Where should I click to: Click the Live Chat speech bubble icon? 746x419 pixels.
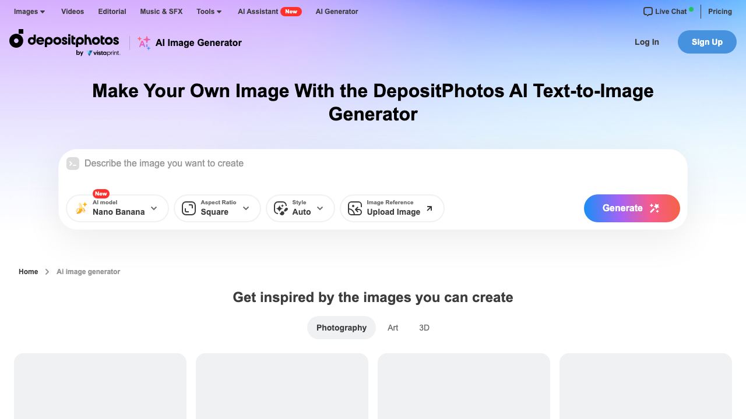[648, 12]
